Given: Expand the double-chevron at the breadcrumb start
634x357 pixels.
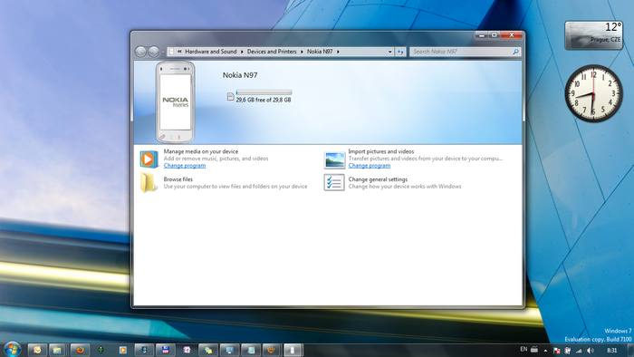Looking at the screenshot, I should tap(179, 52).
